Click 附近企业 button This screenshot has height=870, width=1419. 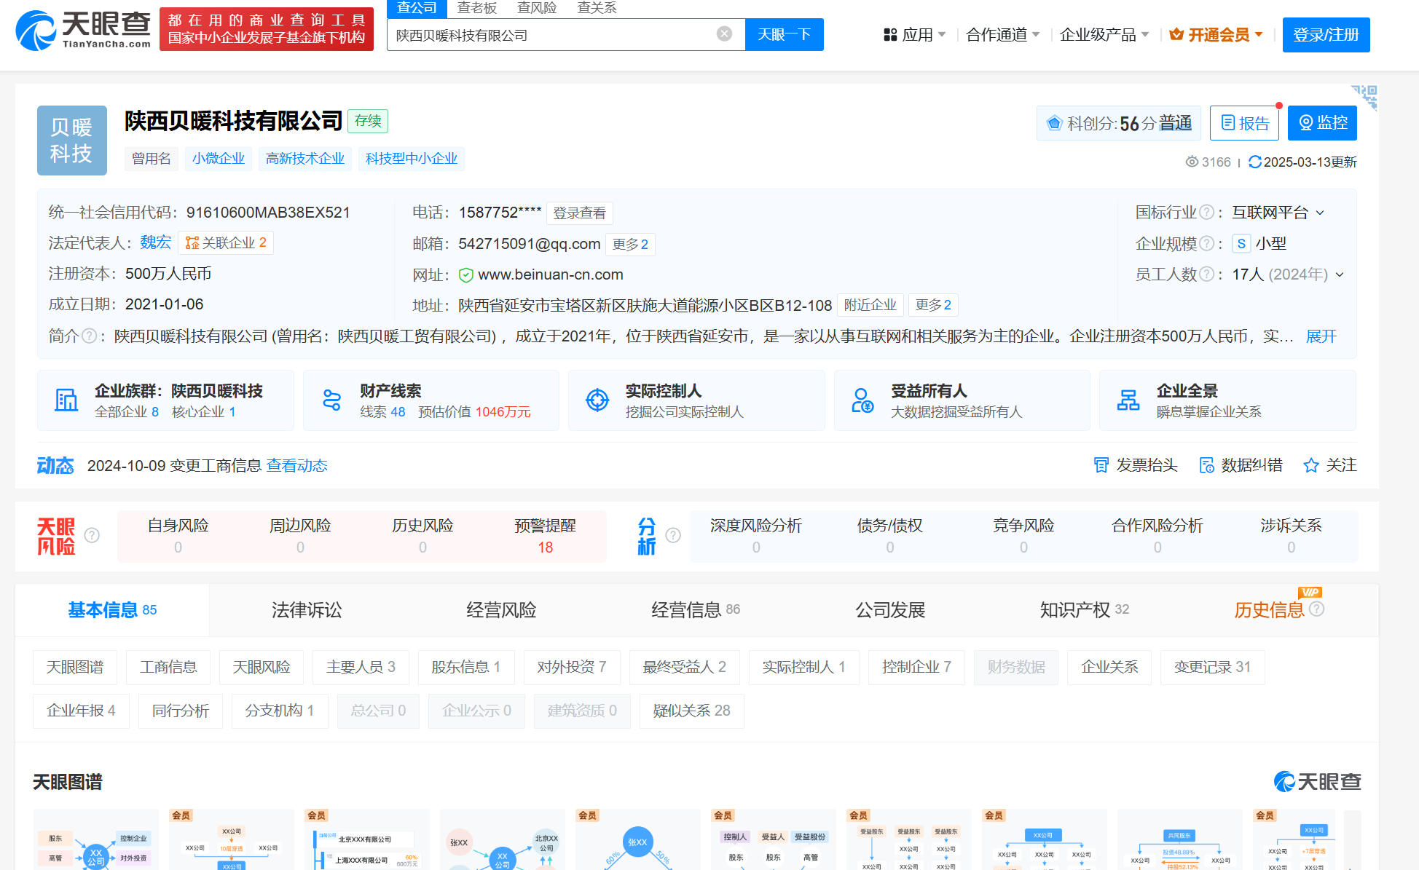870,305
